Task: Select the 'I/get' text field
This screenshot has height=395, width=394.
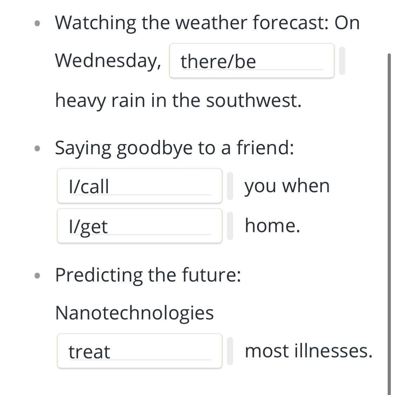Action: (139, 226)
